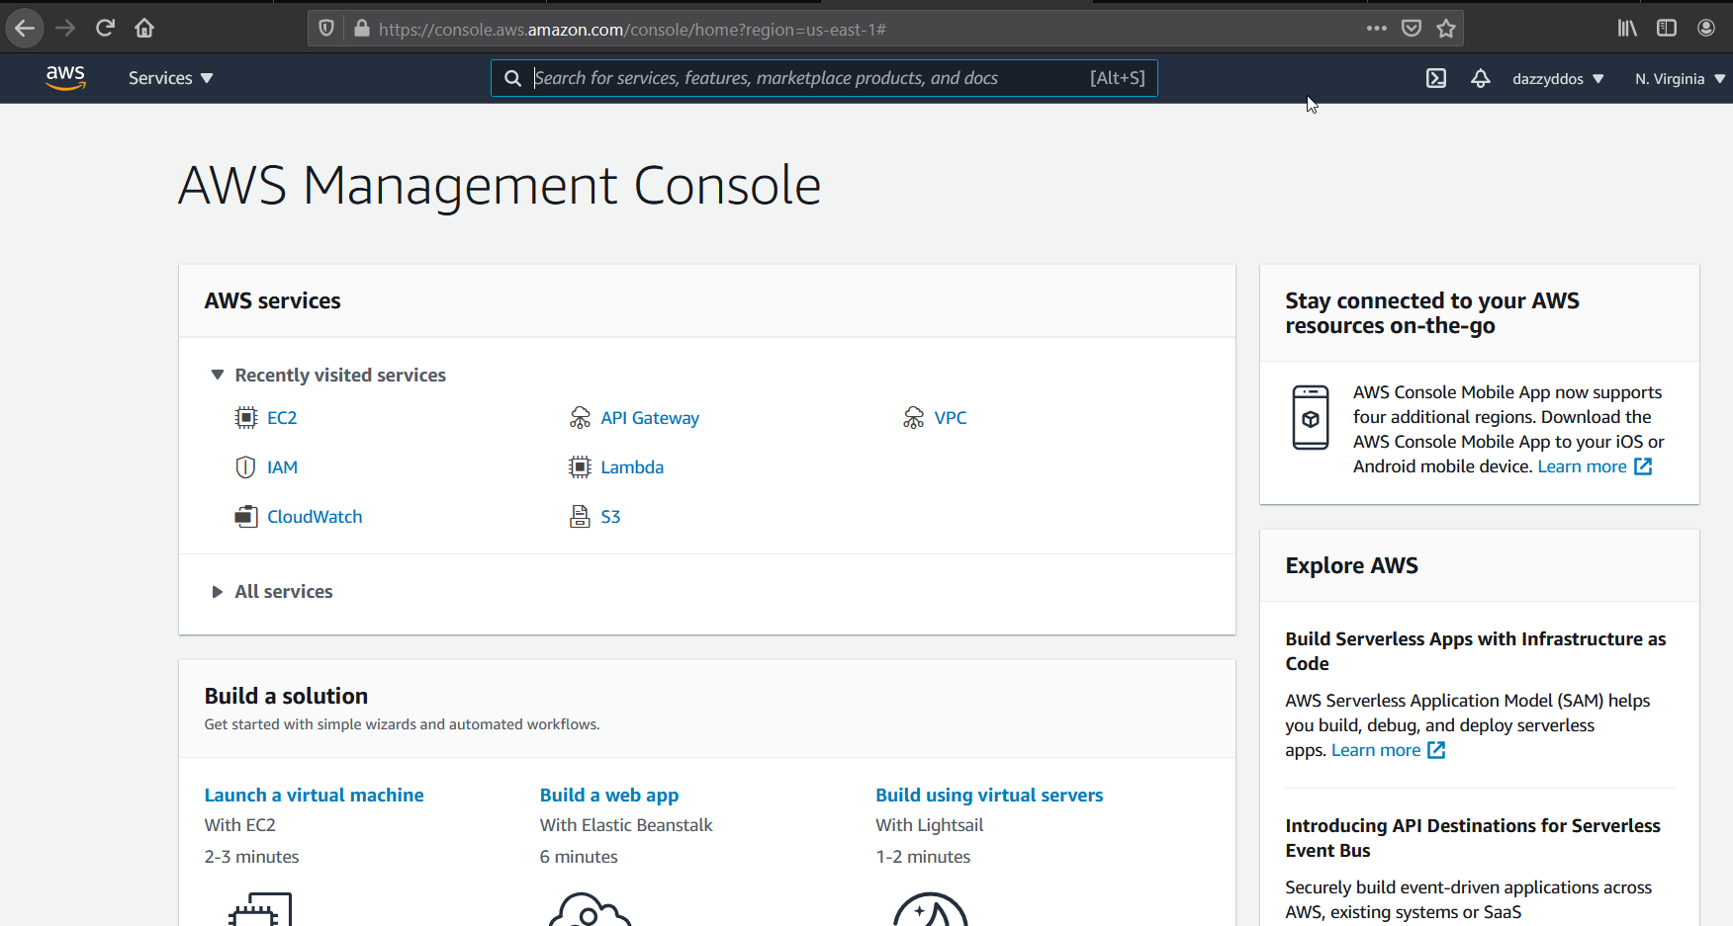Click the external link icon after Android Learn more
The width and height of the screenshot is (1733, 926).
click(1643, 466)
